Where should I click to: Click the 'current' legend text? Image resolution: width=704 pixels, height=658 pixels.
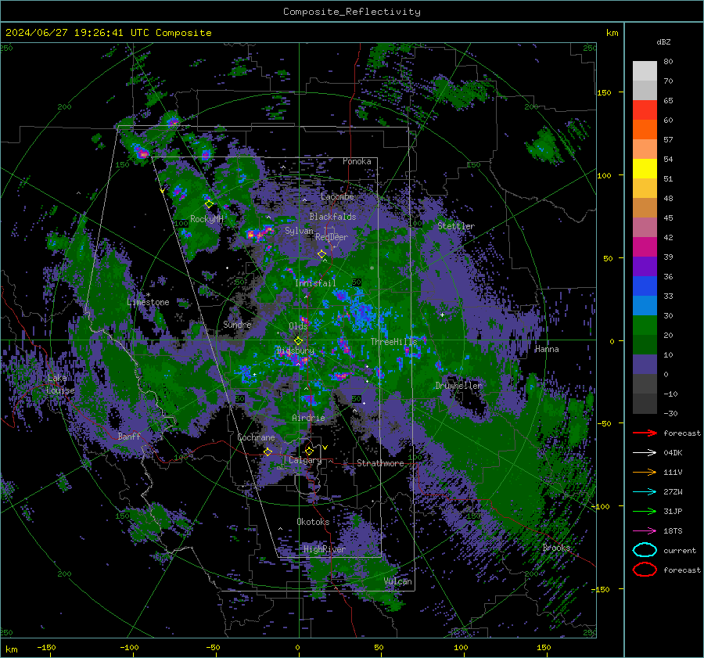click(680, 550)
